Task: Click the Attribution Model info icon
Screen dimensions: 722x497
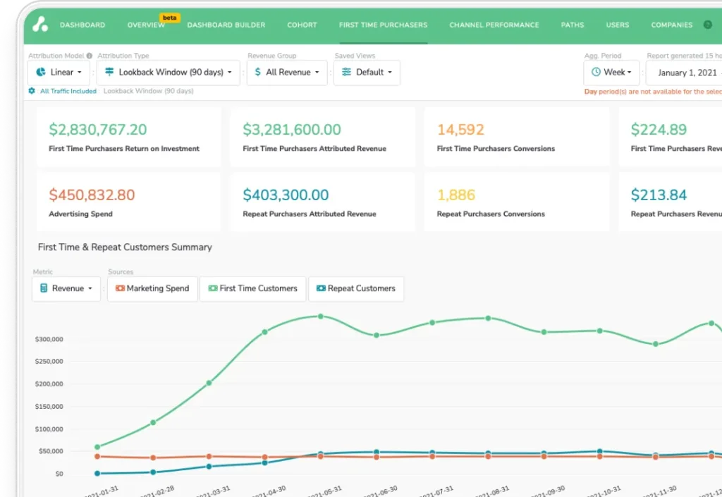Action: [90, 56]
